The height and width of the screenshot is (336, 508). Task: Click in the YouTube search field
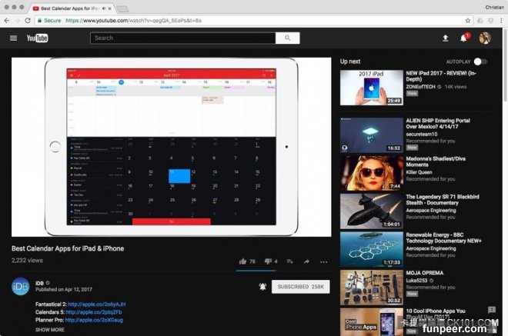point(182,38)
